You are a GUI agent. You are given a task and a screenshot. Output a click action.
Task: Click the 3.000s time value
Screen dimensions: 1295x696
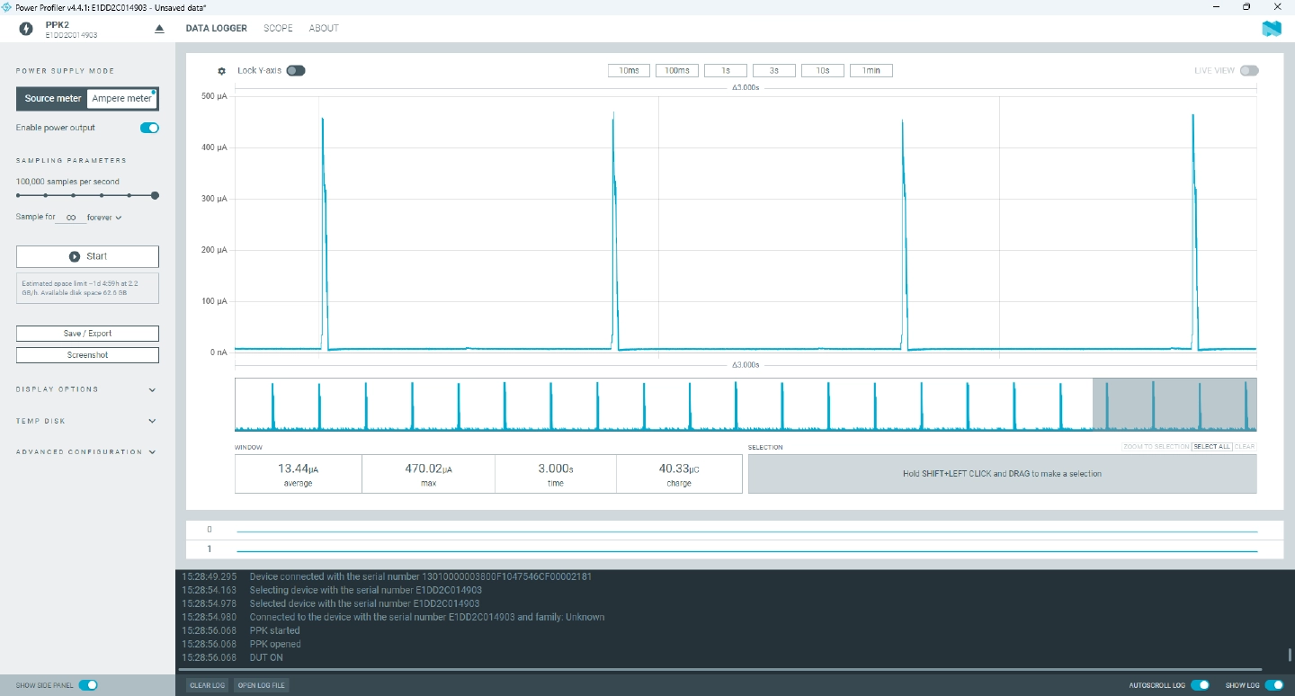click(556, 468)
